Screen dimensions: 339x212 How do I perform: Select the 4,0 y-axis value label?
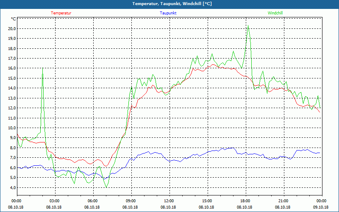tap(12, 187)
